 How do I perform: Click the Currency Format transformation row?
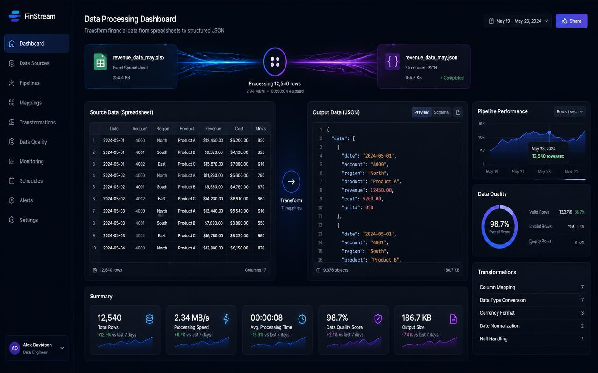click(532, 313)
